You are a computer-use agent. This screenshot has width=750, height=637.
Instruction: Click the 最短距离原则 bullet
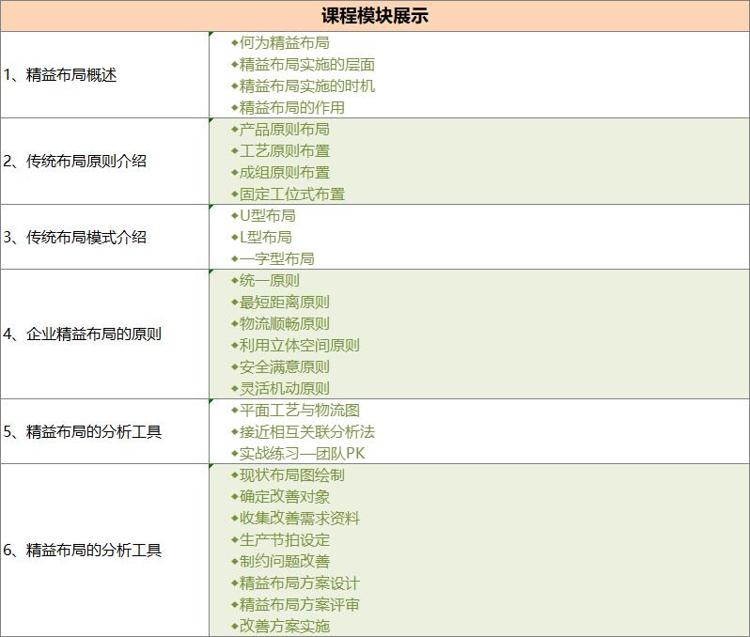pos(284,302)
